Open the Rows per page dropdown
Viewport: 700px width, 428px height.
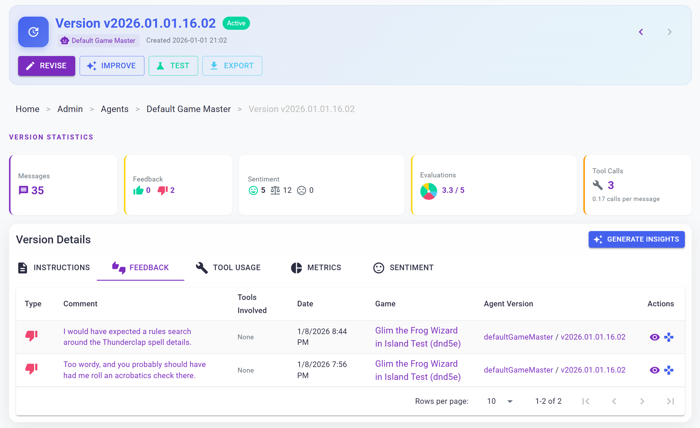pos(500,401)
